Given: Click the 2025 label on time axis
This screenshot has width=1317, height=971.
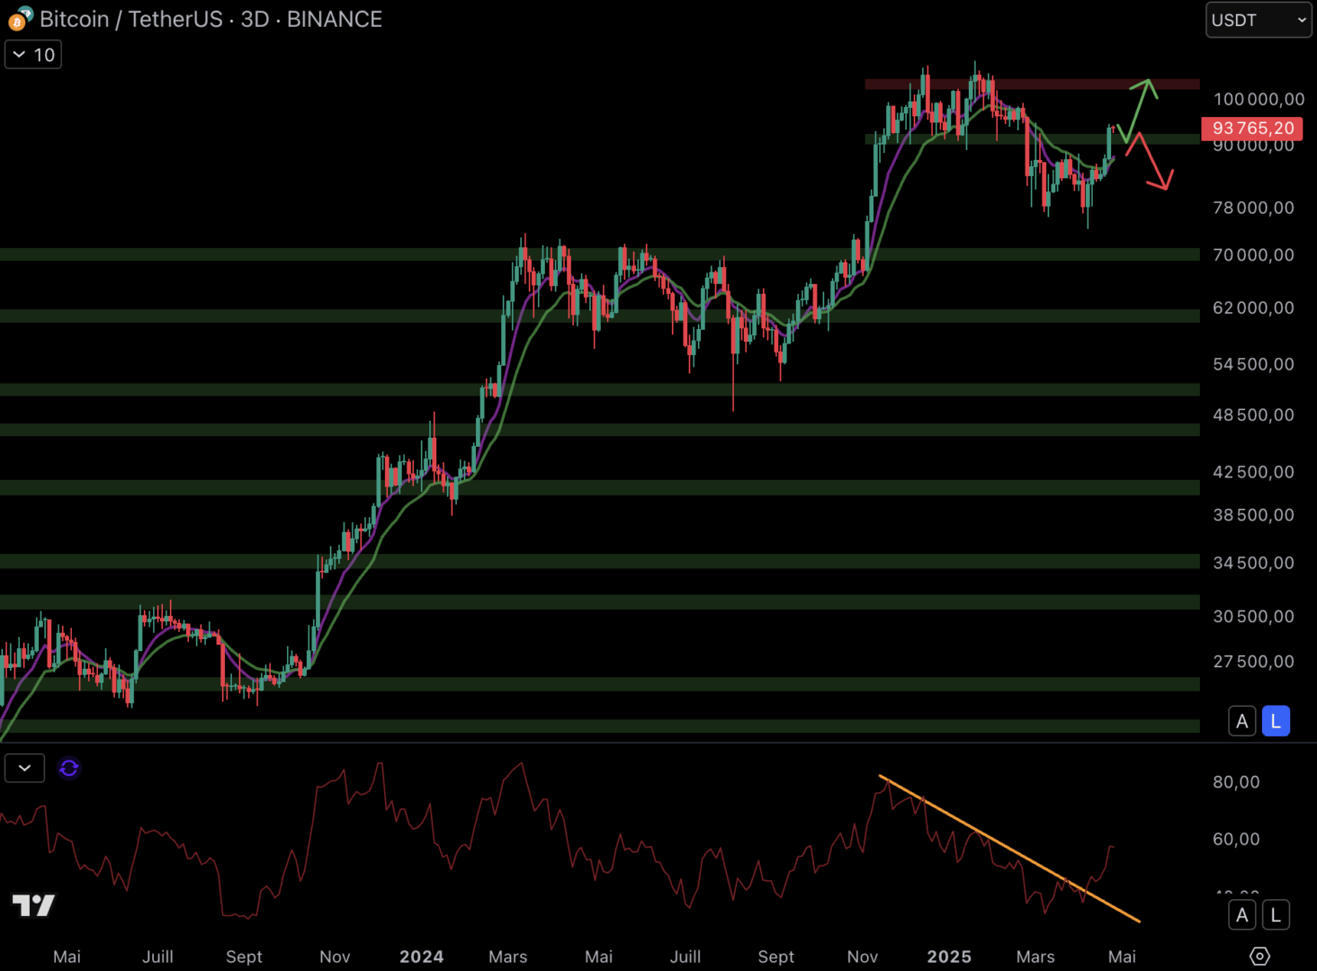Looking at the screenshot, I should tap(949, 957).
